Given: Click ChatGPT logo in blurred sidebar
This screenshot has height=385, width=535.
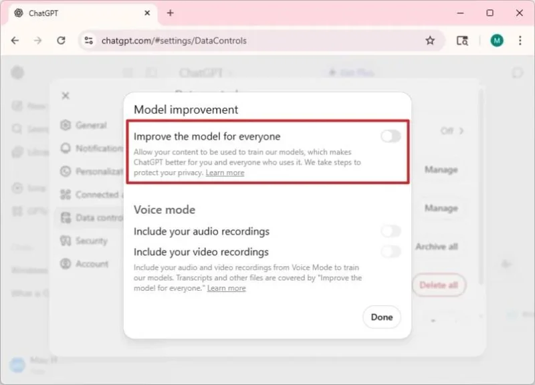Looking at the screenshot, I should (17, 72).
